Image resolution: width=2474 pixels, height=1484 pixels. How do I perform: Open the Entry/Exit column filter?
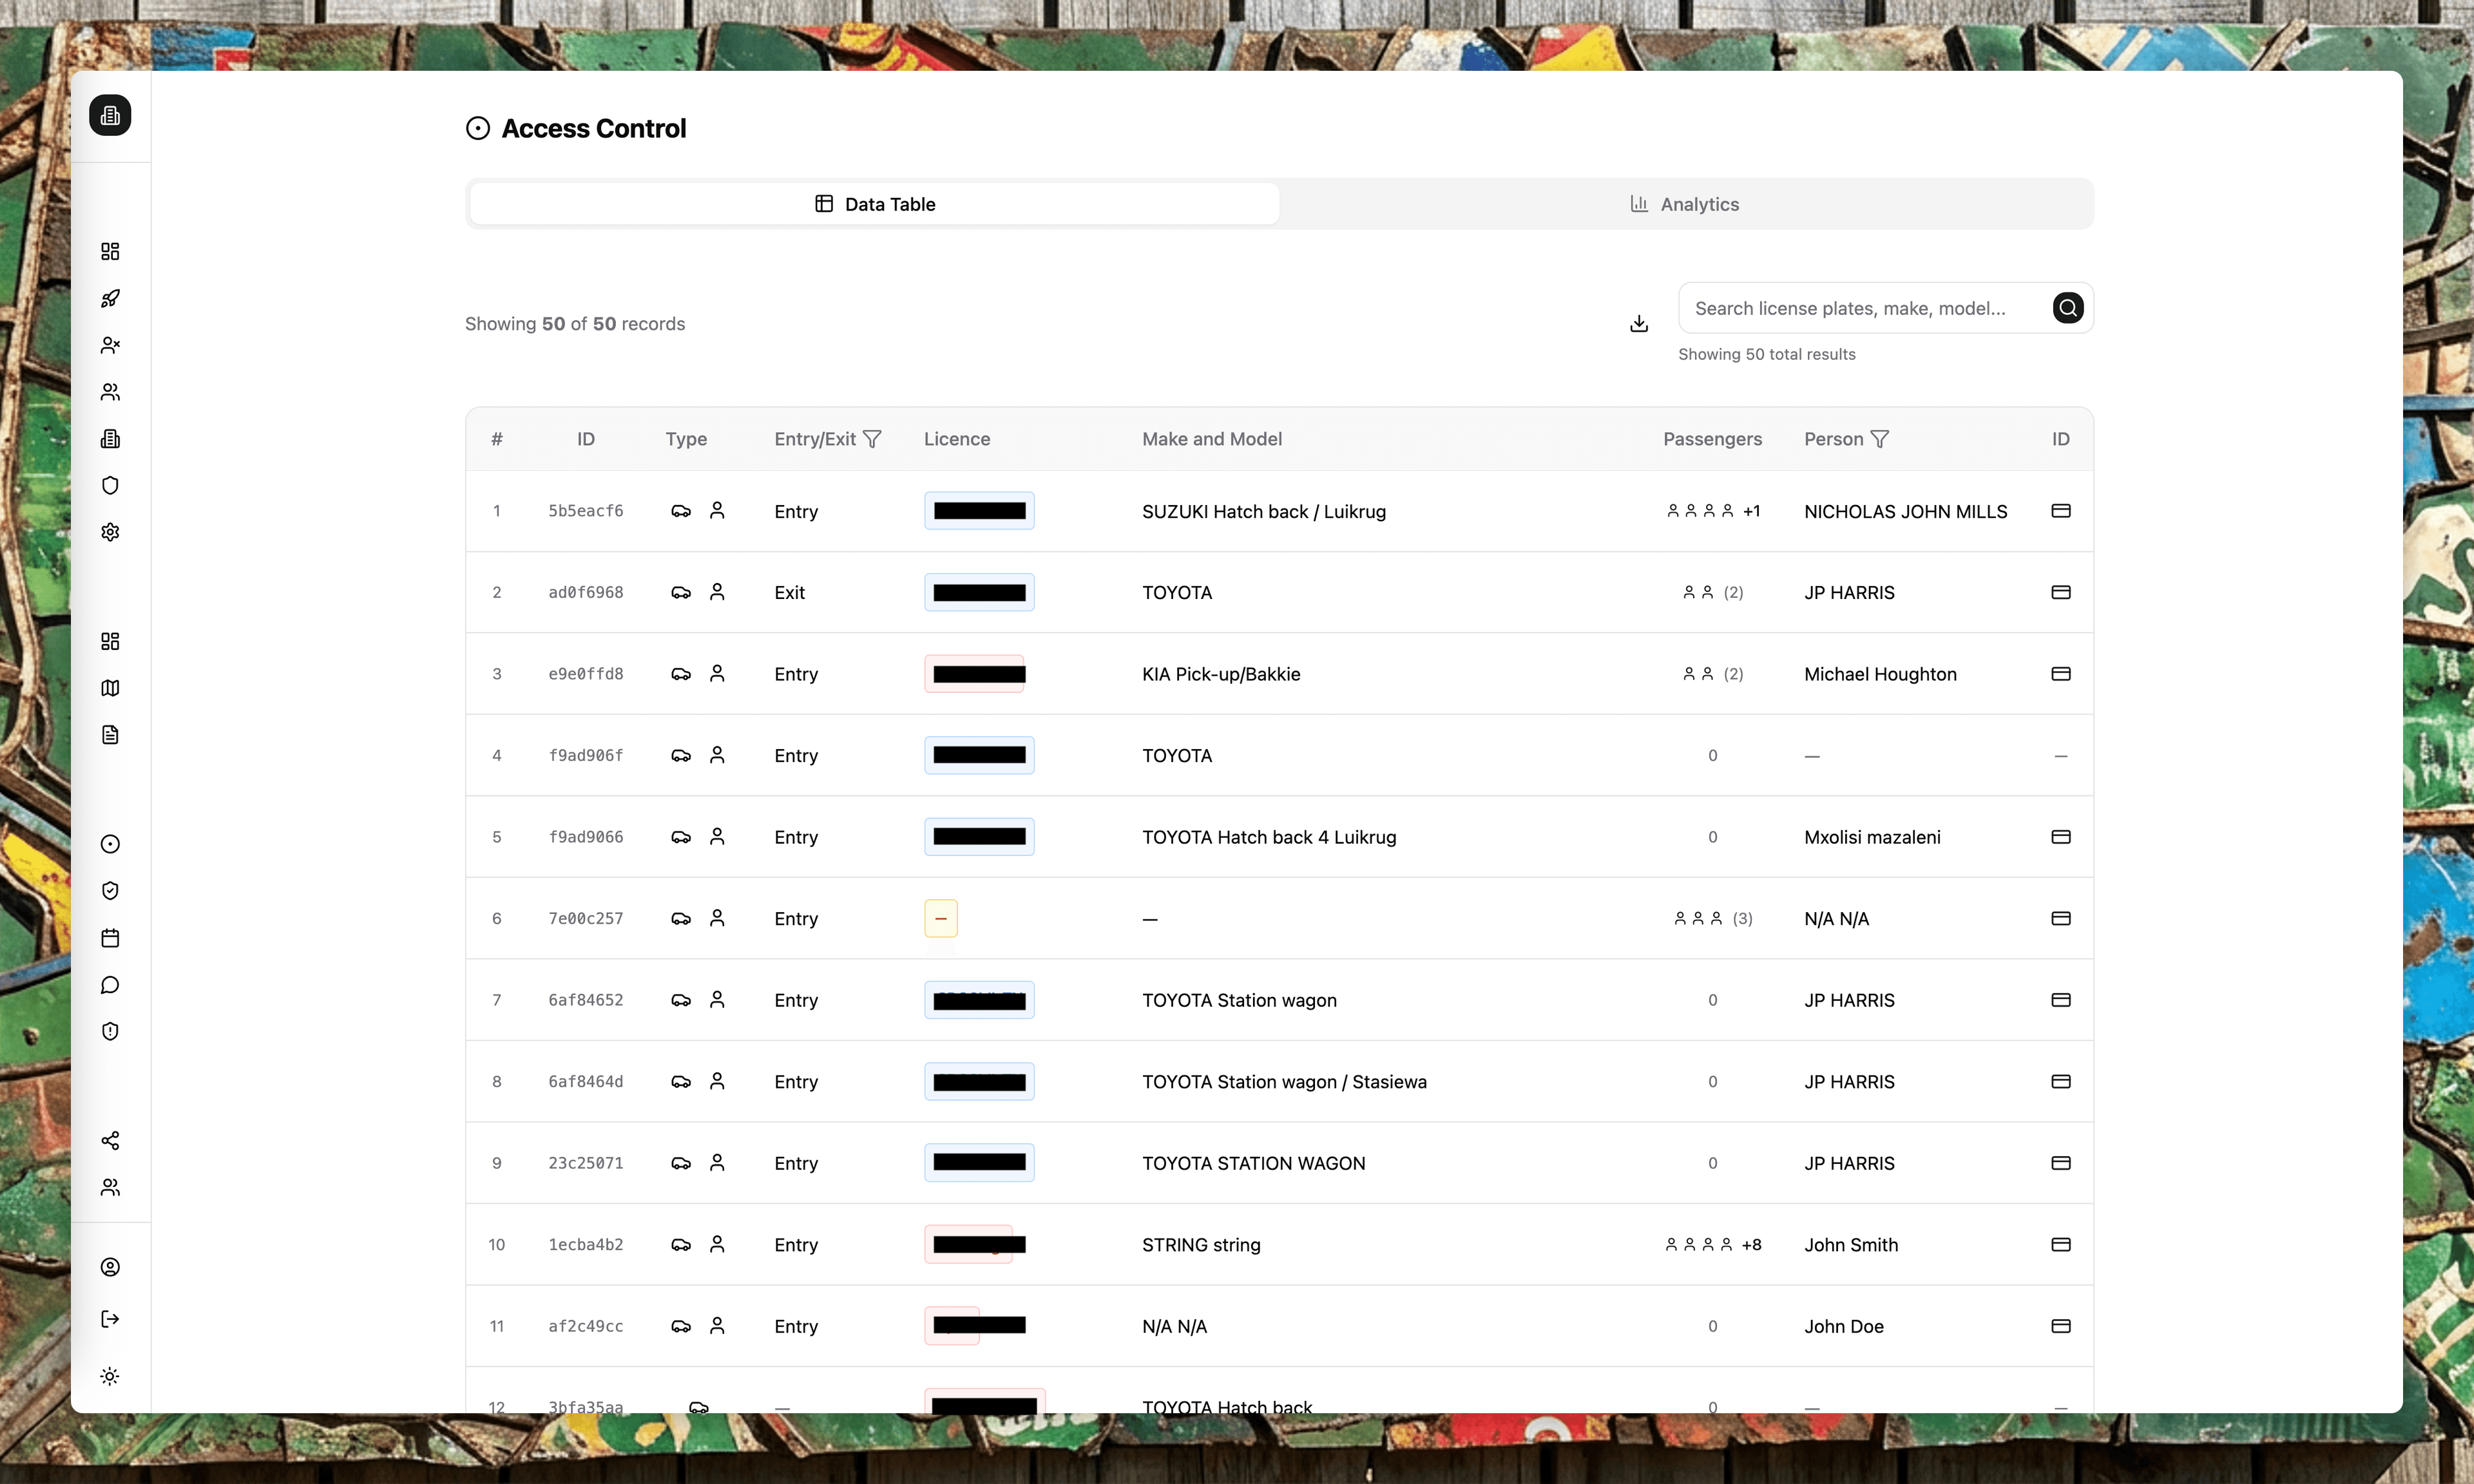872,439
